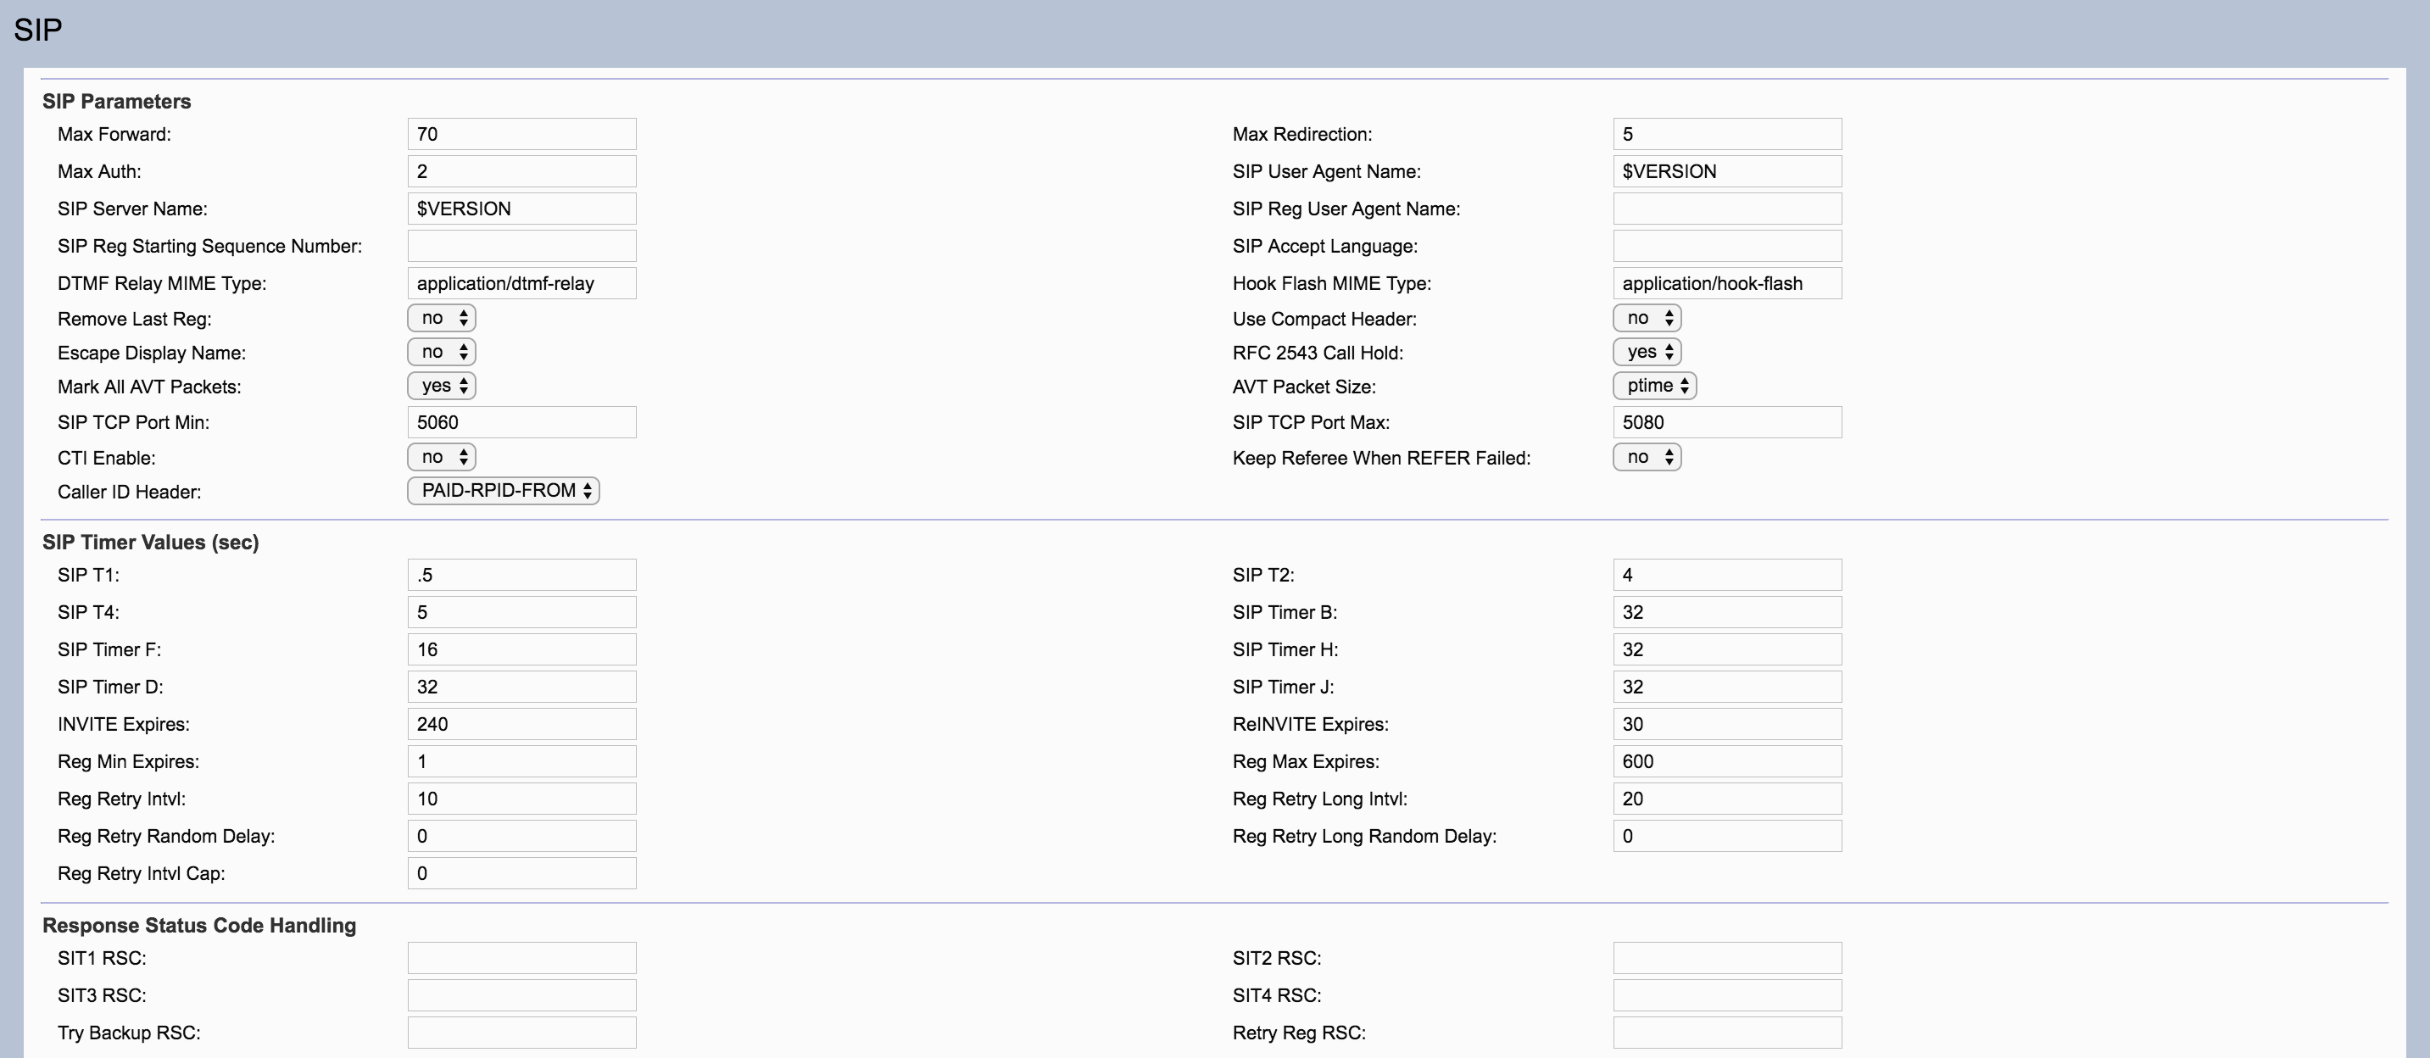Click the SIT1 RSC input field
This screenshot has height=1058, width=2430.
[x=521, y=958]
